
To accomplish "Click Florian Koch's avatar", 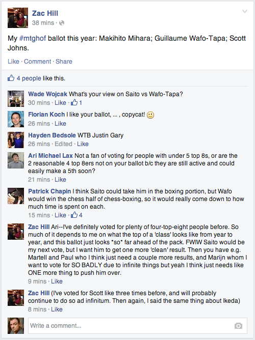I will 16,119.
